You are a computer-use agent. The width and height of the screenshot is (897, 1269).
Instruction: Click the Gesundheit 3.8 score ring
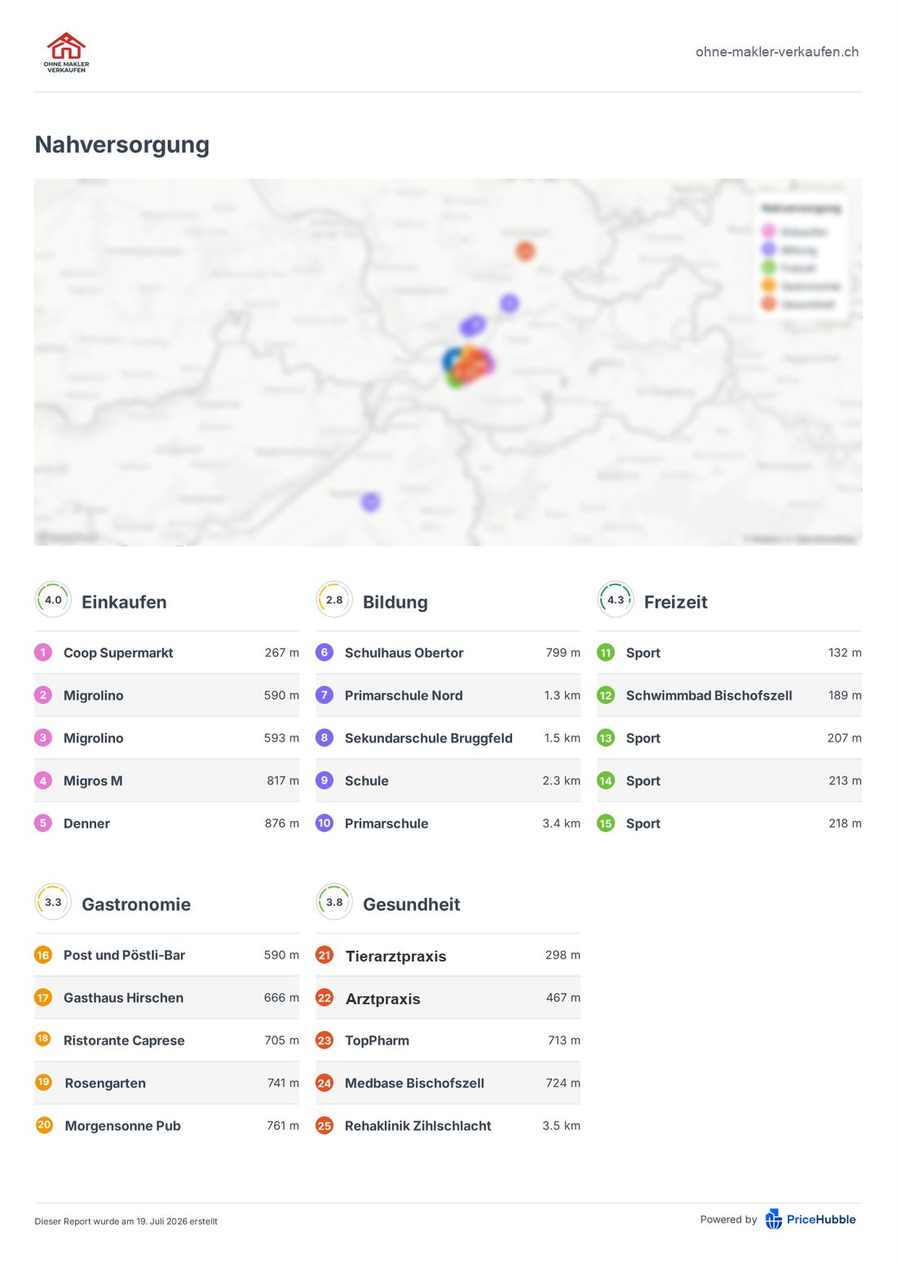coord(334,903)
